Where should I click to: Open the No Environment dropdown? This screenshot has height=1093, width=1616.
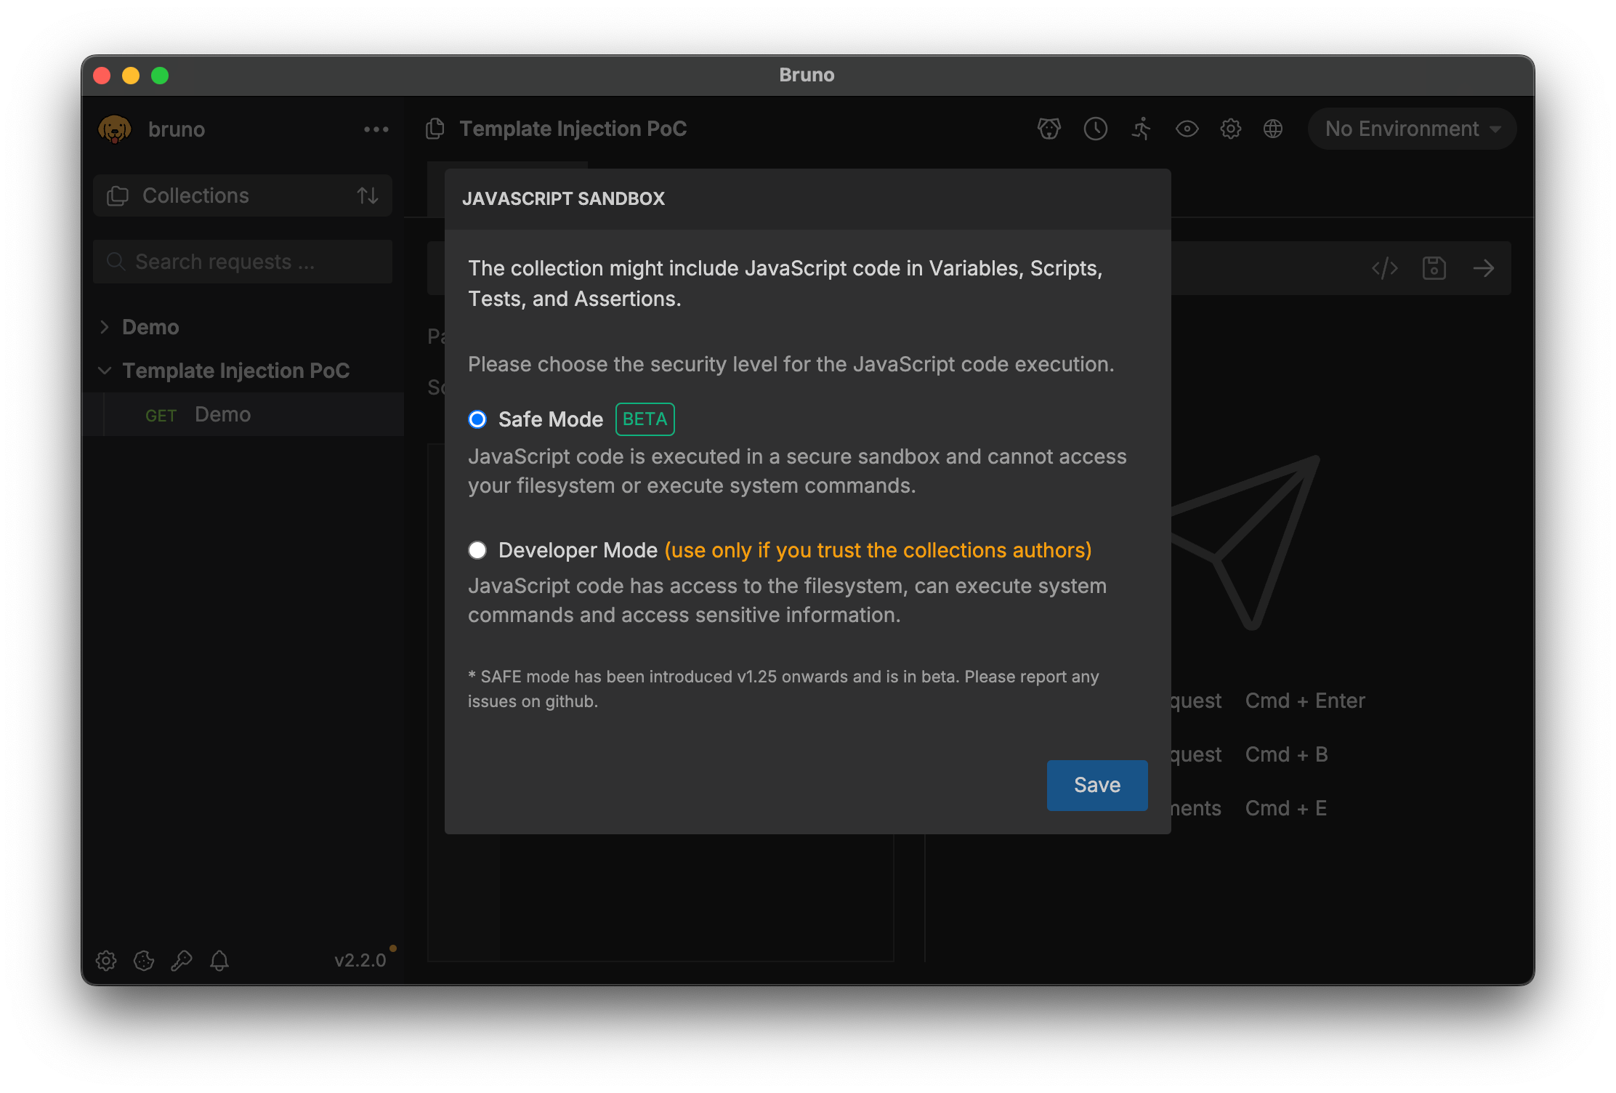click(1410, 129)
